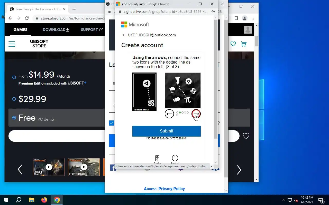Submit the captcha answer
The height and width of the screenshot is (205, 329).
(x=167, y=131)
